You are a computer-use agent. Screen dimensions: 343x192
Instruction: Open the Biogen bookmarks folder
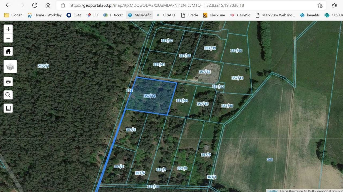tap(13, 15)
